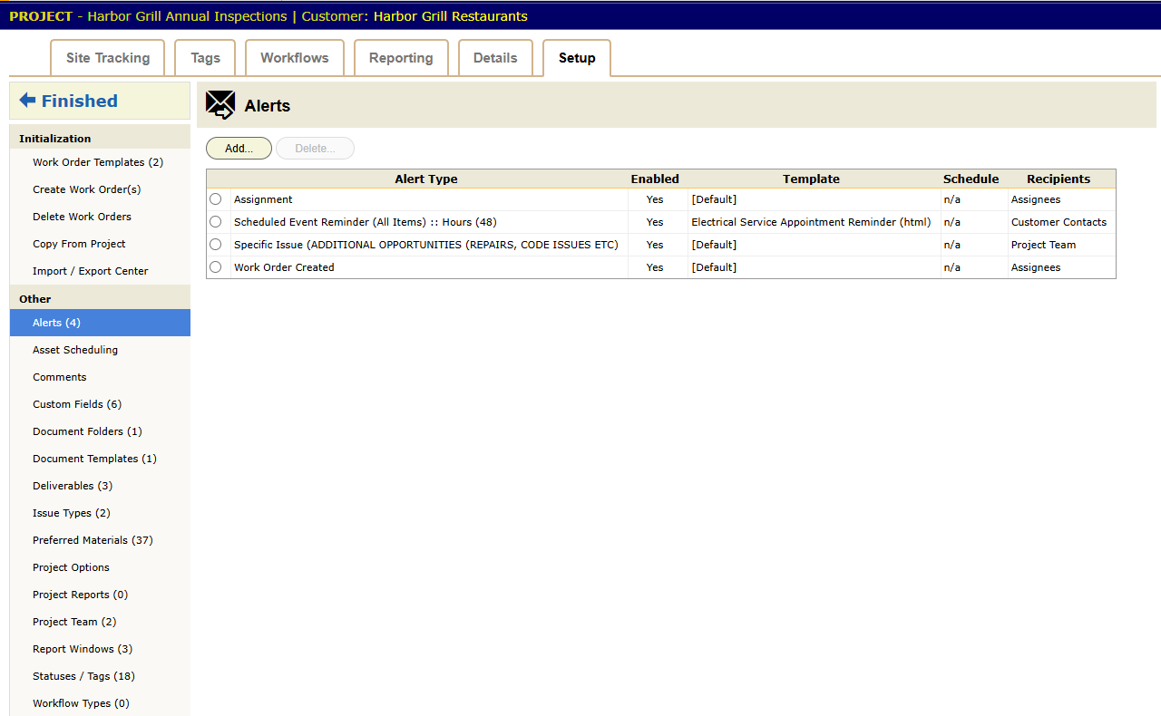Go to the Workflows tab
This screenshot has height=716, width=1161.
(295, 58)
